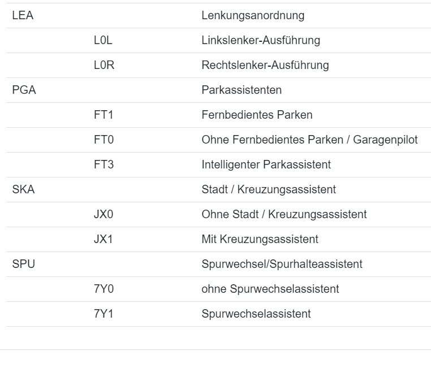Select the Linkslenker-Ausführung entry
The image size is (431, 377).
point(260,41)
